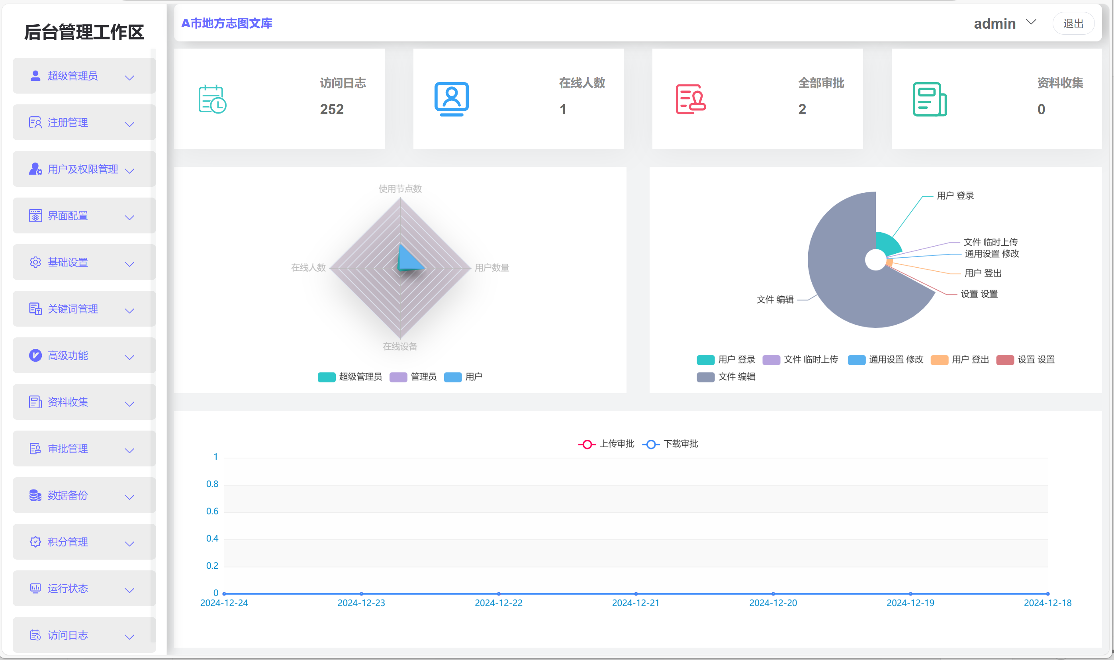The image size is (1114, 660).
Task: Click the 全部审批 stat card title
Action: (x=821, y=83)
